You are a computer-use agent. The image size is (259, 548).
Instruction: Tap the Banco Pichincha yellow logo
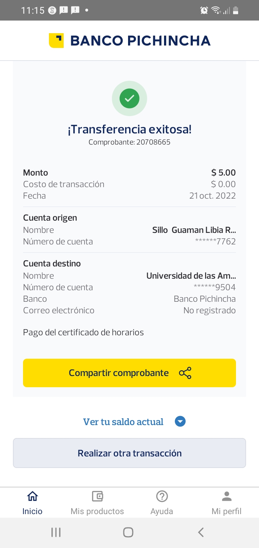click(56, 40)
